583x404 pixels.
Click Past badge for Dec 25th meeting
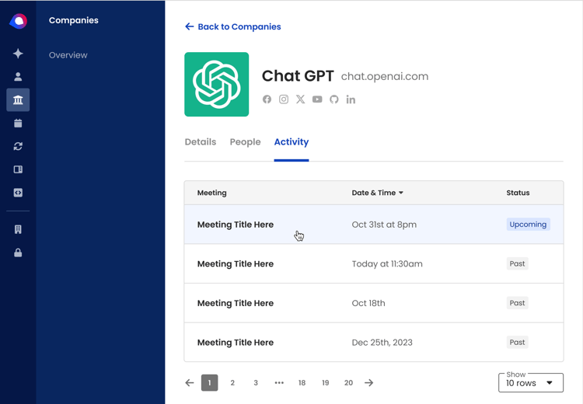coord(517,343)
